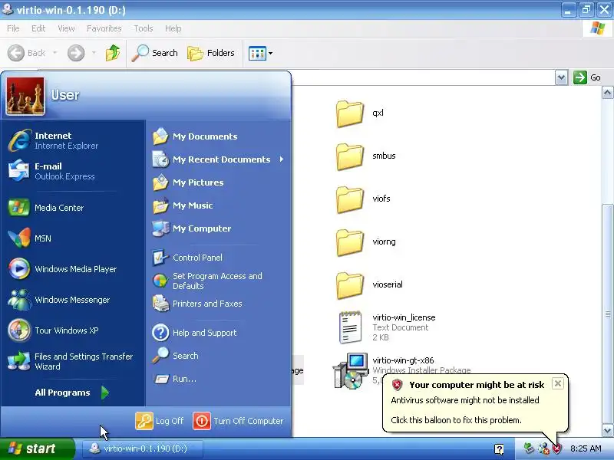Open the Back history dropdown arrow
The width and height of the screenshot is (614, 460).
pos(55,53)
